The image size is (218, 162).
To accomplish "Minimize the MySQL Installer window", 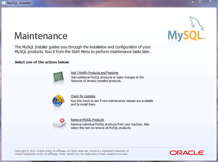I will [x=192, y=2].
